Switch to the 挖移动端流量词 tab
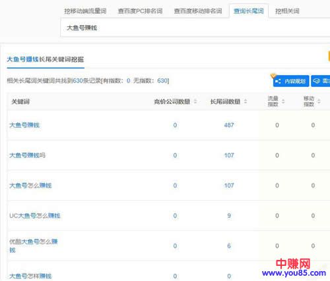Viewport: 330px width, 281px height. pos(85,11)
